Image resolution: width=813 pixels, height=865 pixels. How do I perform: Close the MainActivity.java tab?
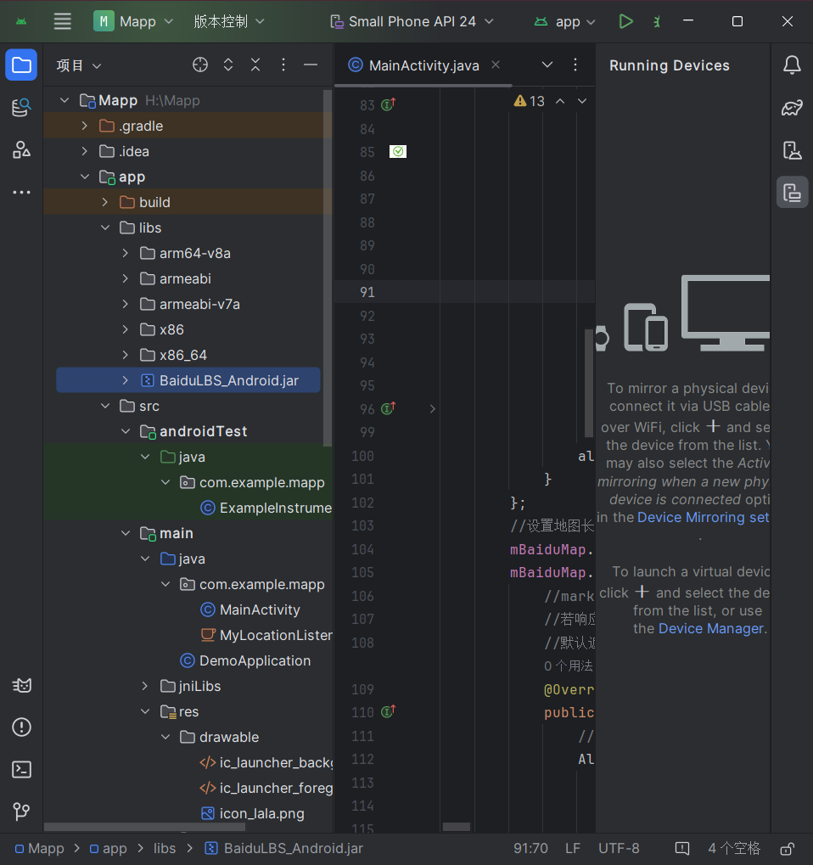coord(496,65)
